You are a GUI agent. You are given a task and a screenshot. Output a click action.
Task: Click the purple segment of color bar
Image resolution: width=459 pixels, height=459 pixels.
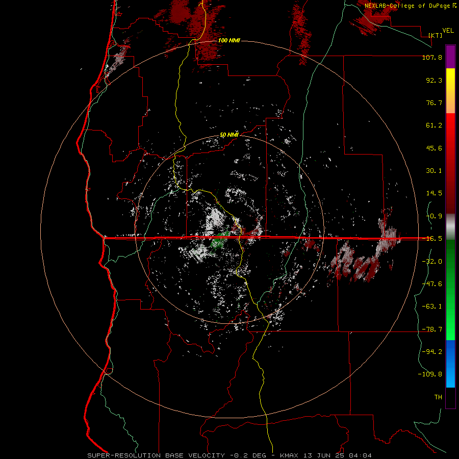pyautogui.click(x=450, y=57)
